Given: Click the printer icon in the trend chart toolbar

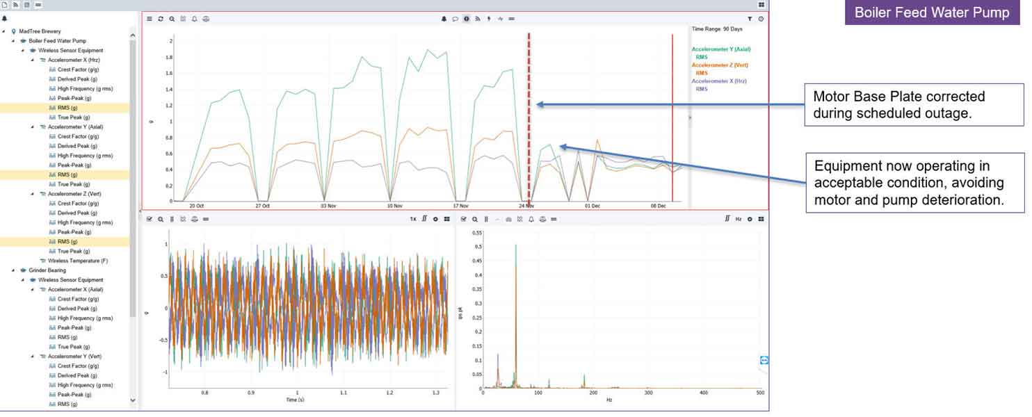Looking at the screenshot, I should (206, 19).
